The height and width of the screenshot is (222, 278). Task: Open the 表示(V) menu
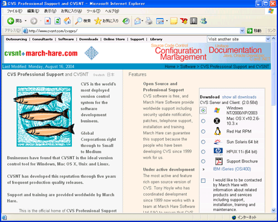tap(50, 11)
